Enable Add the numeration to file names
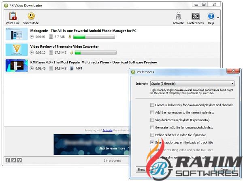 (152, 113)
